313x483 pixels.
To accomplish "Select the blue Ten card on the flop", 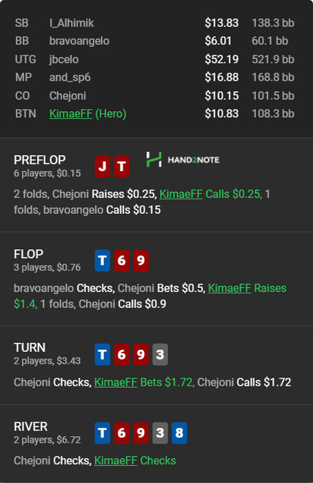I will (103, 260).
